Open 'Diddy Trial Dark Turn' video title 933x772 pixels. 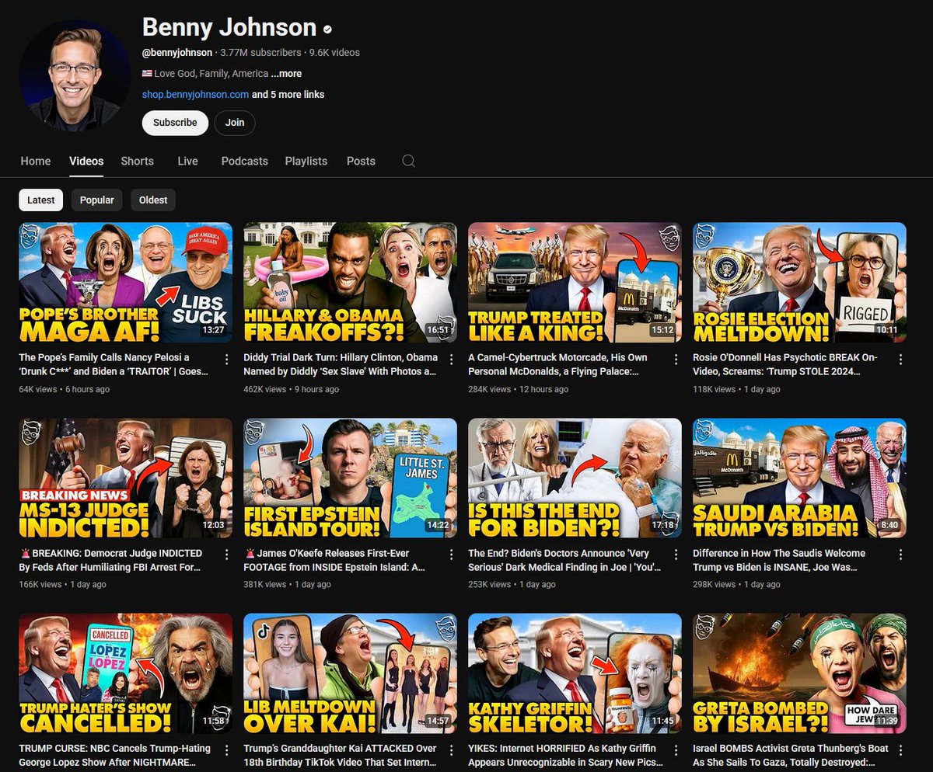(x=341, y=365)
